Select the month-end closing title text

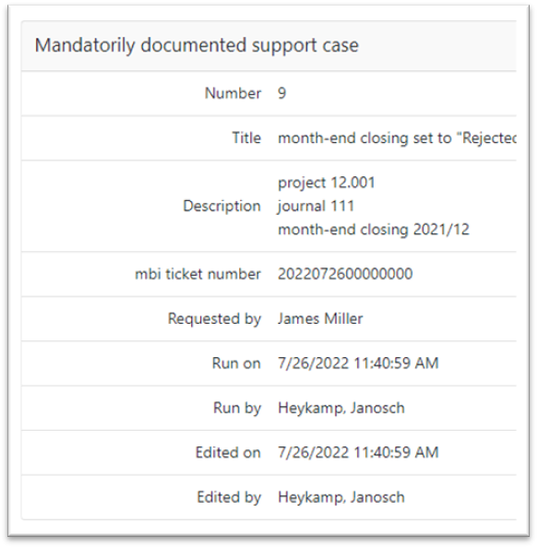coord(397,138)
